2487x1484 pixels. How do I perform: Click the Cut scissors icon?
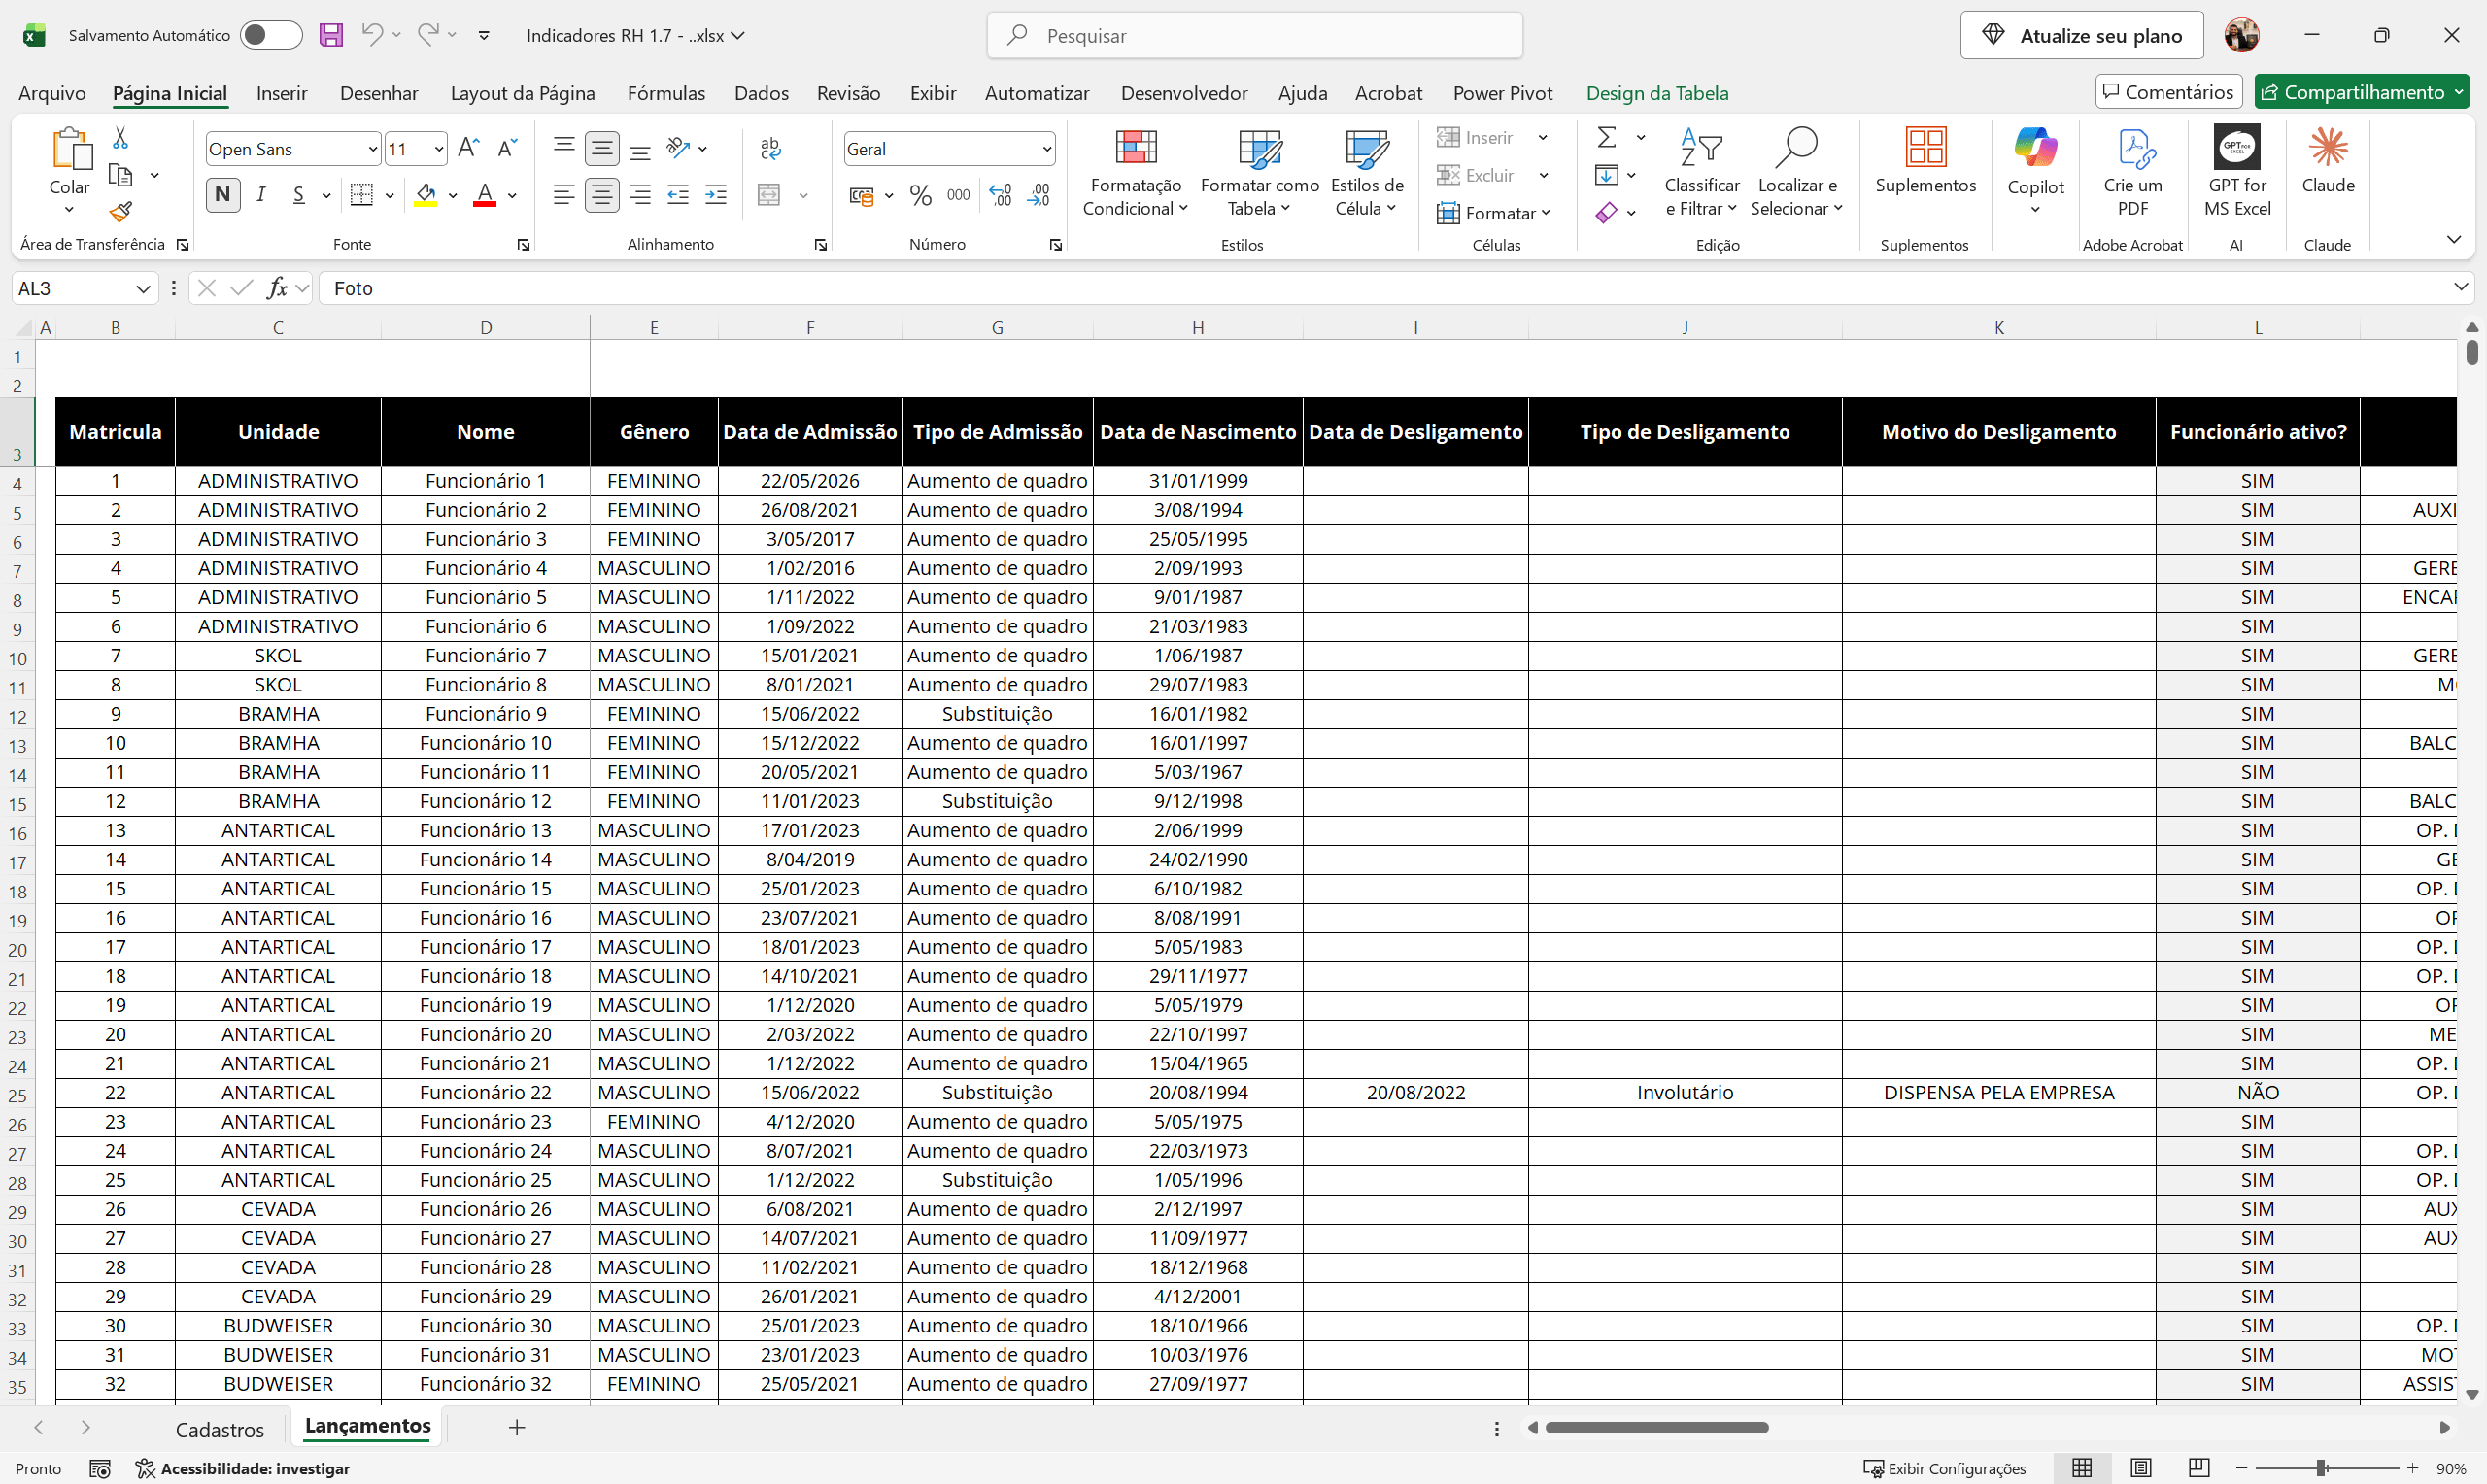click(x=120, y=137)
